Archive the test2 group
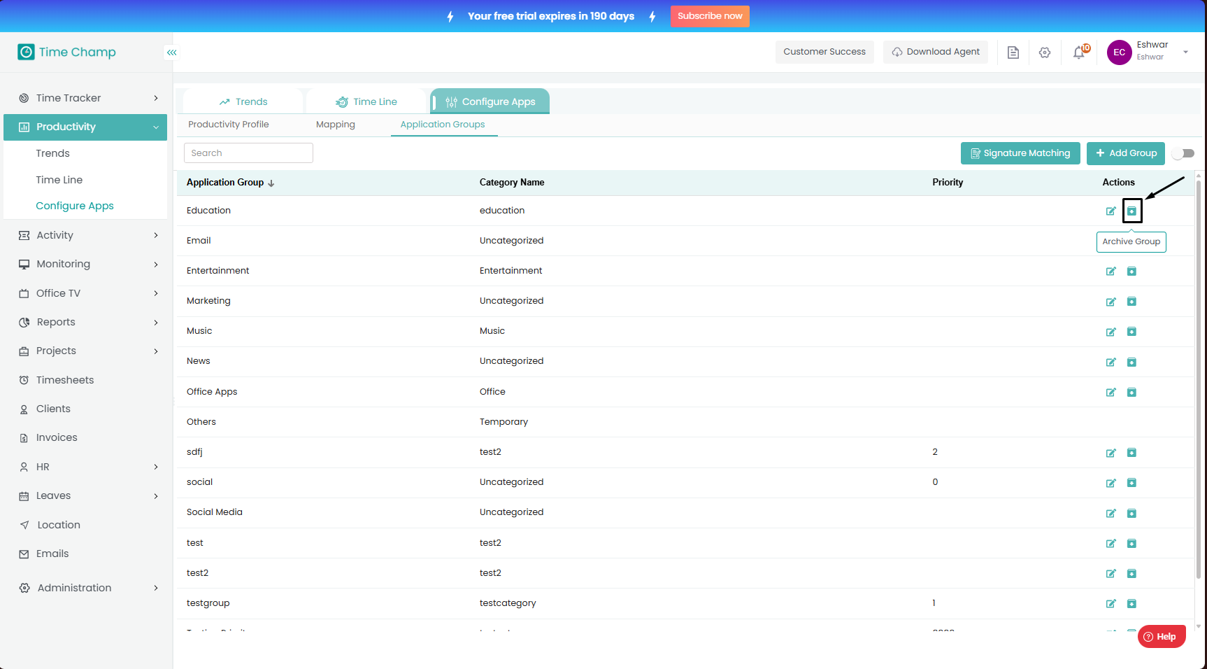This screenshot has height=669, width=1207. [x=1131, y=574]
